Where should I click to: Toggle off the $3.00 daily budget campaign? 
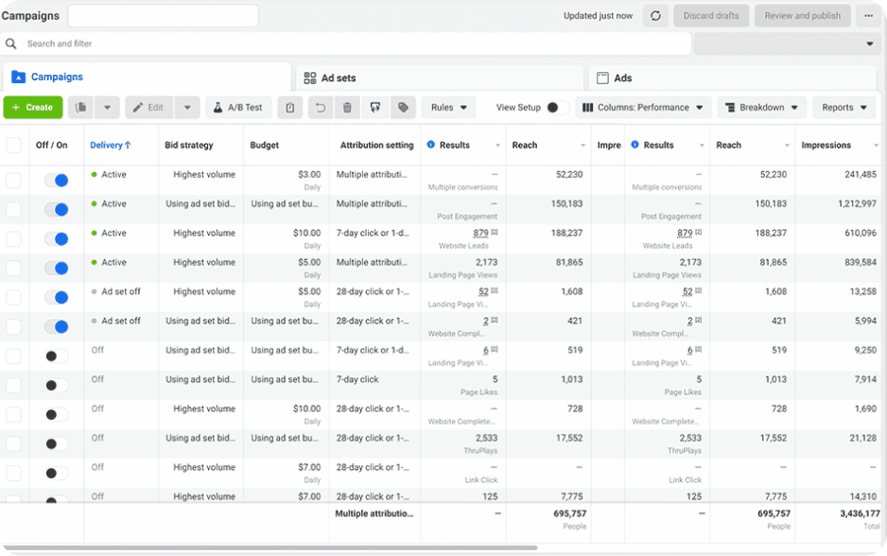[x=57, y=181]
